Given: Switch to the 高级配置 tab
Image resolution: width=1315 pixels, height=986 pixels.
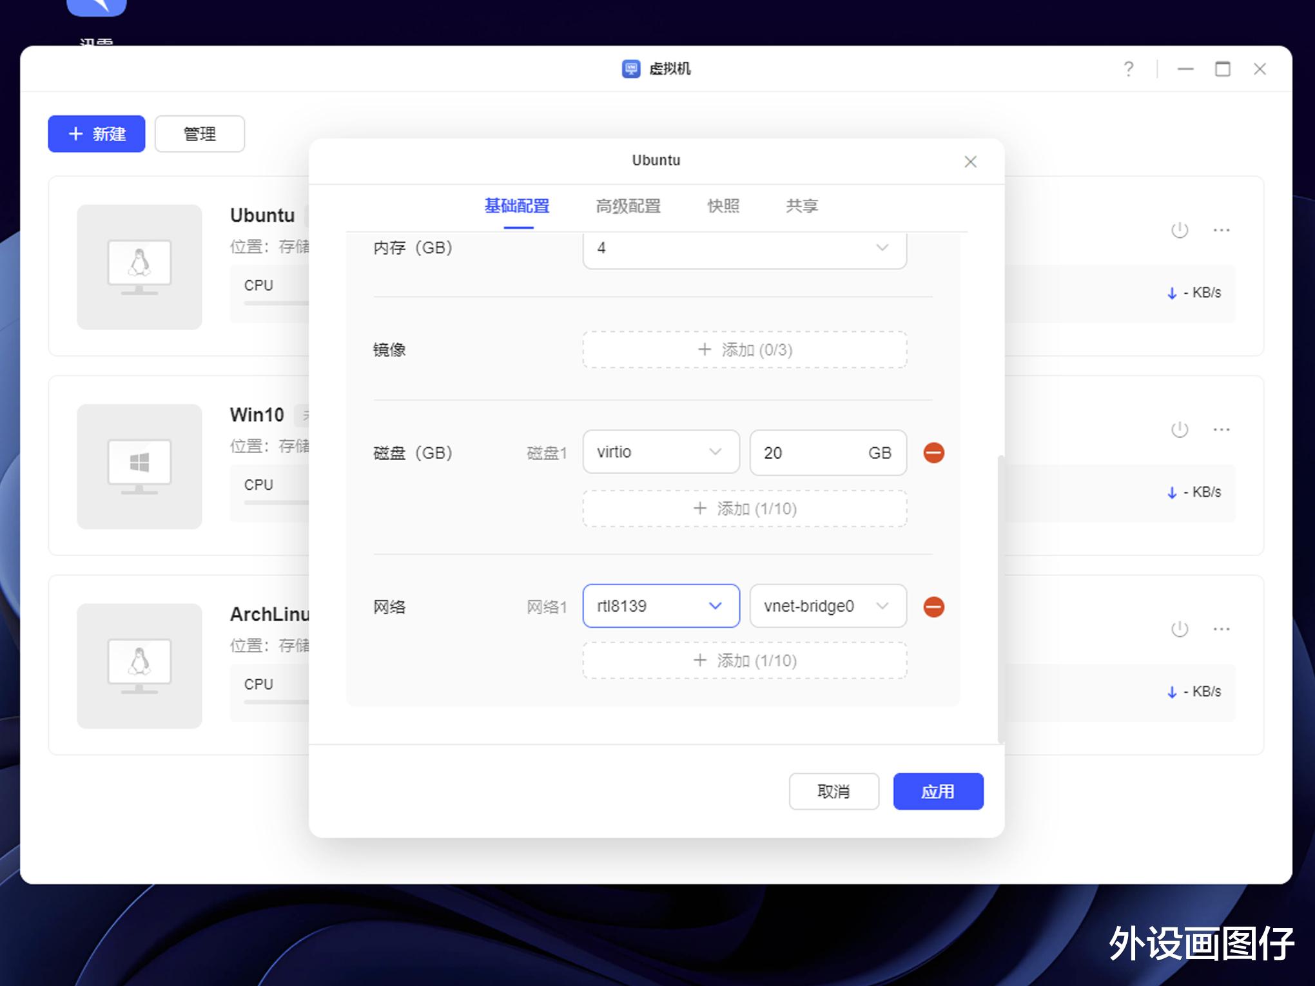Looking at the screenshot, I should coord(628,206).
